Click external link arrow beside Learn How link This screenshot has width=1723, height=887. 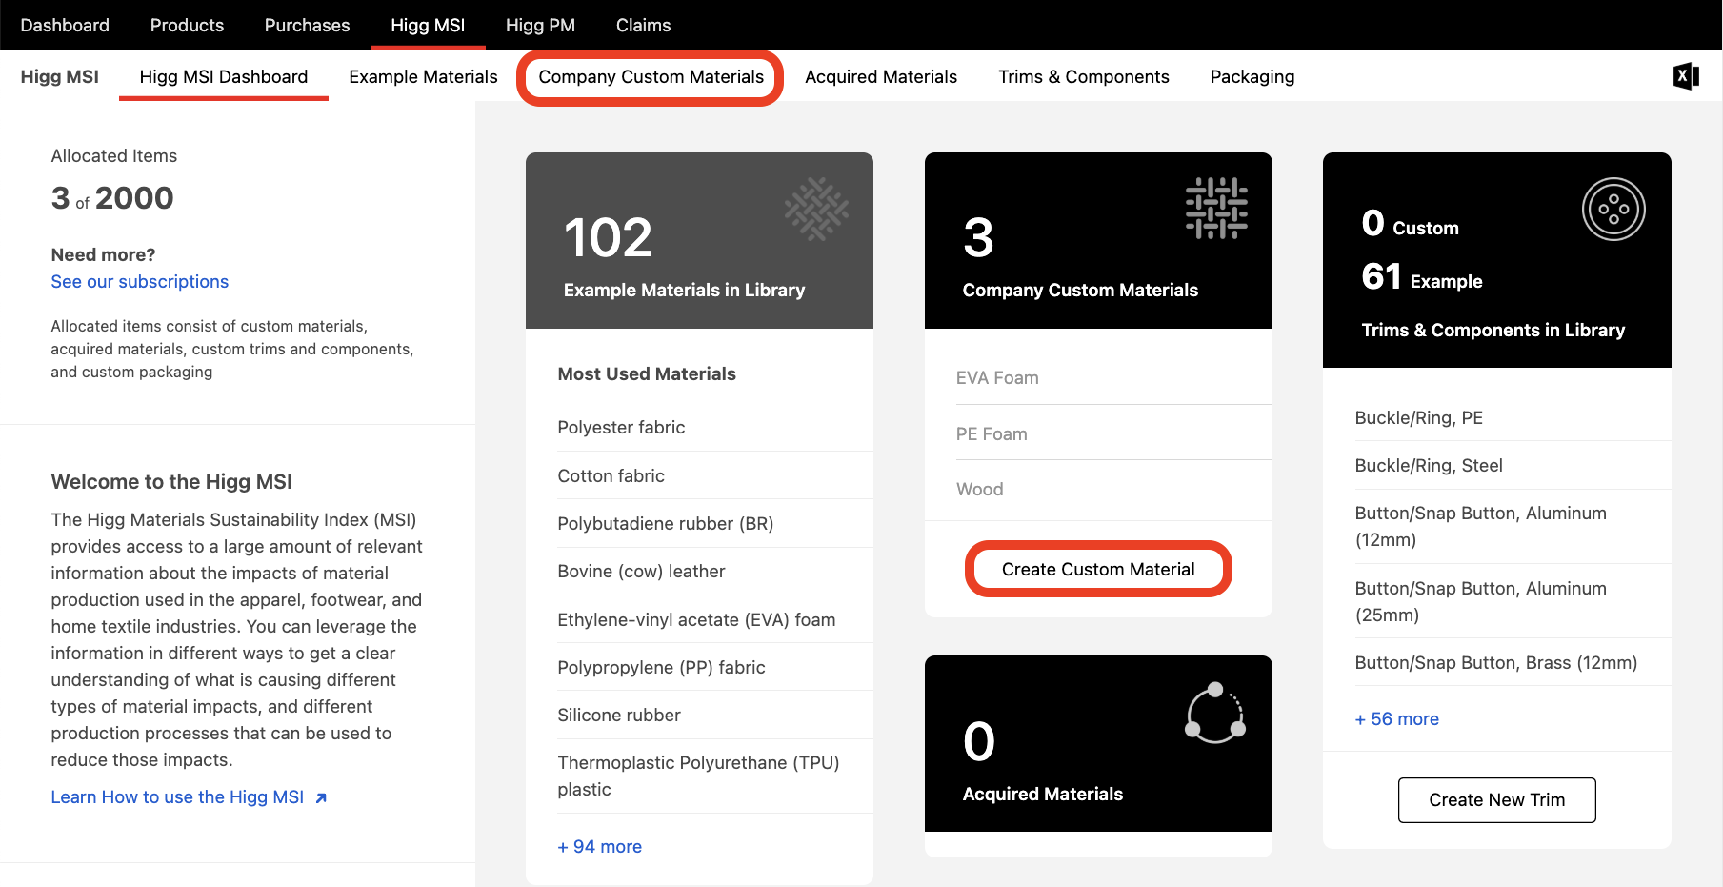pyautogui.click(x=321, y=798)
